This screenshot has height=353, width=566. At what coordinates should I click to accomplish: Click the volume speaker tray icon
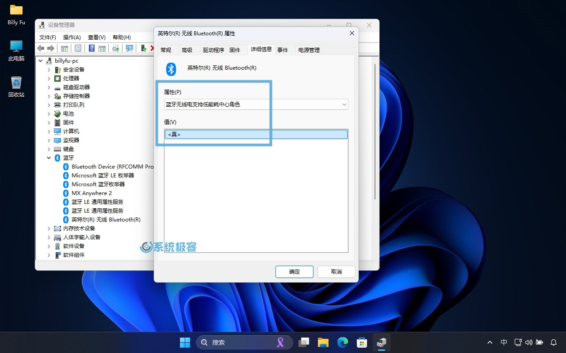click(x=529, y=342)
